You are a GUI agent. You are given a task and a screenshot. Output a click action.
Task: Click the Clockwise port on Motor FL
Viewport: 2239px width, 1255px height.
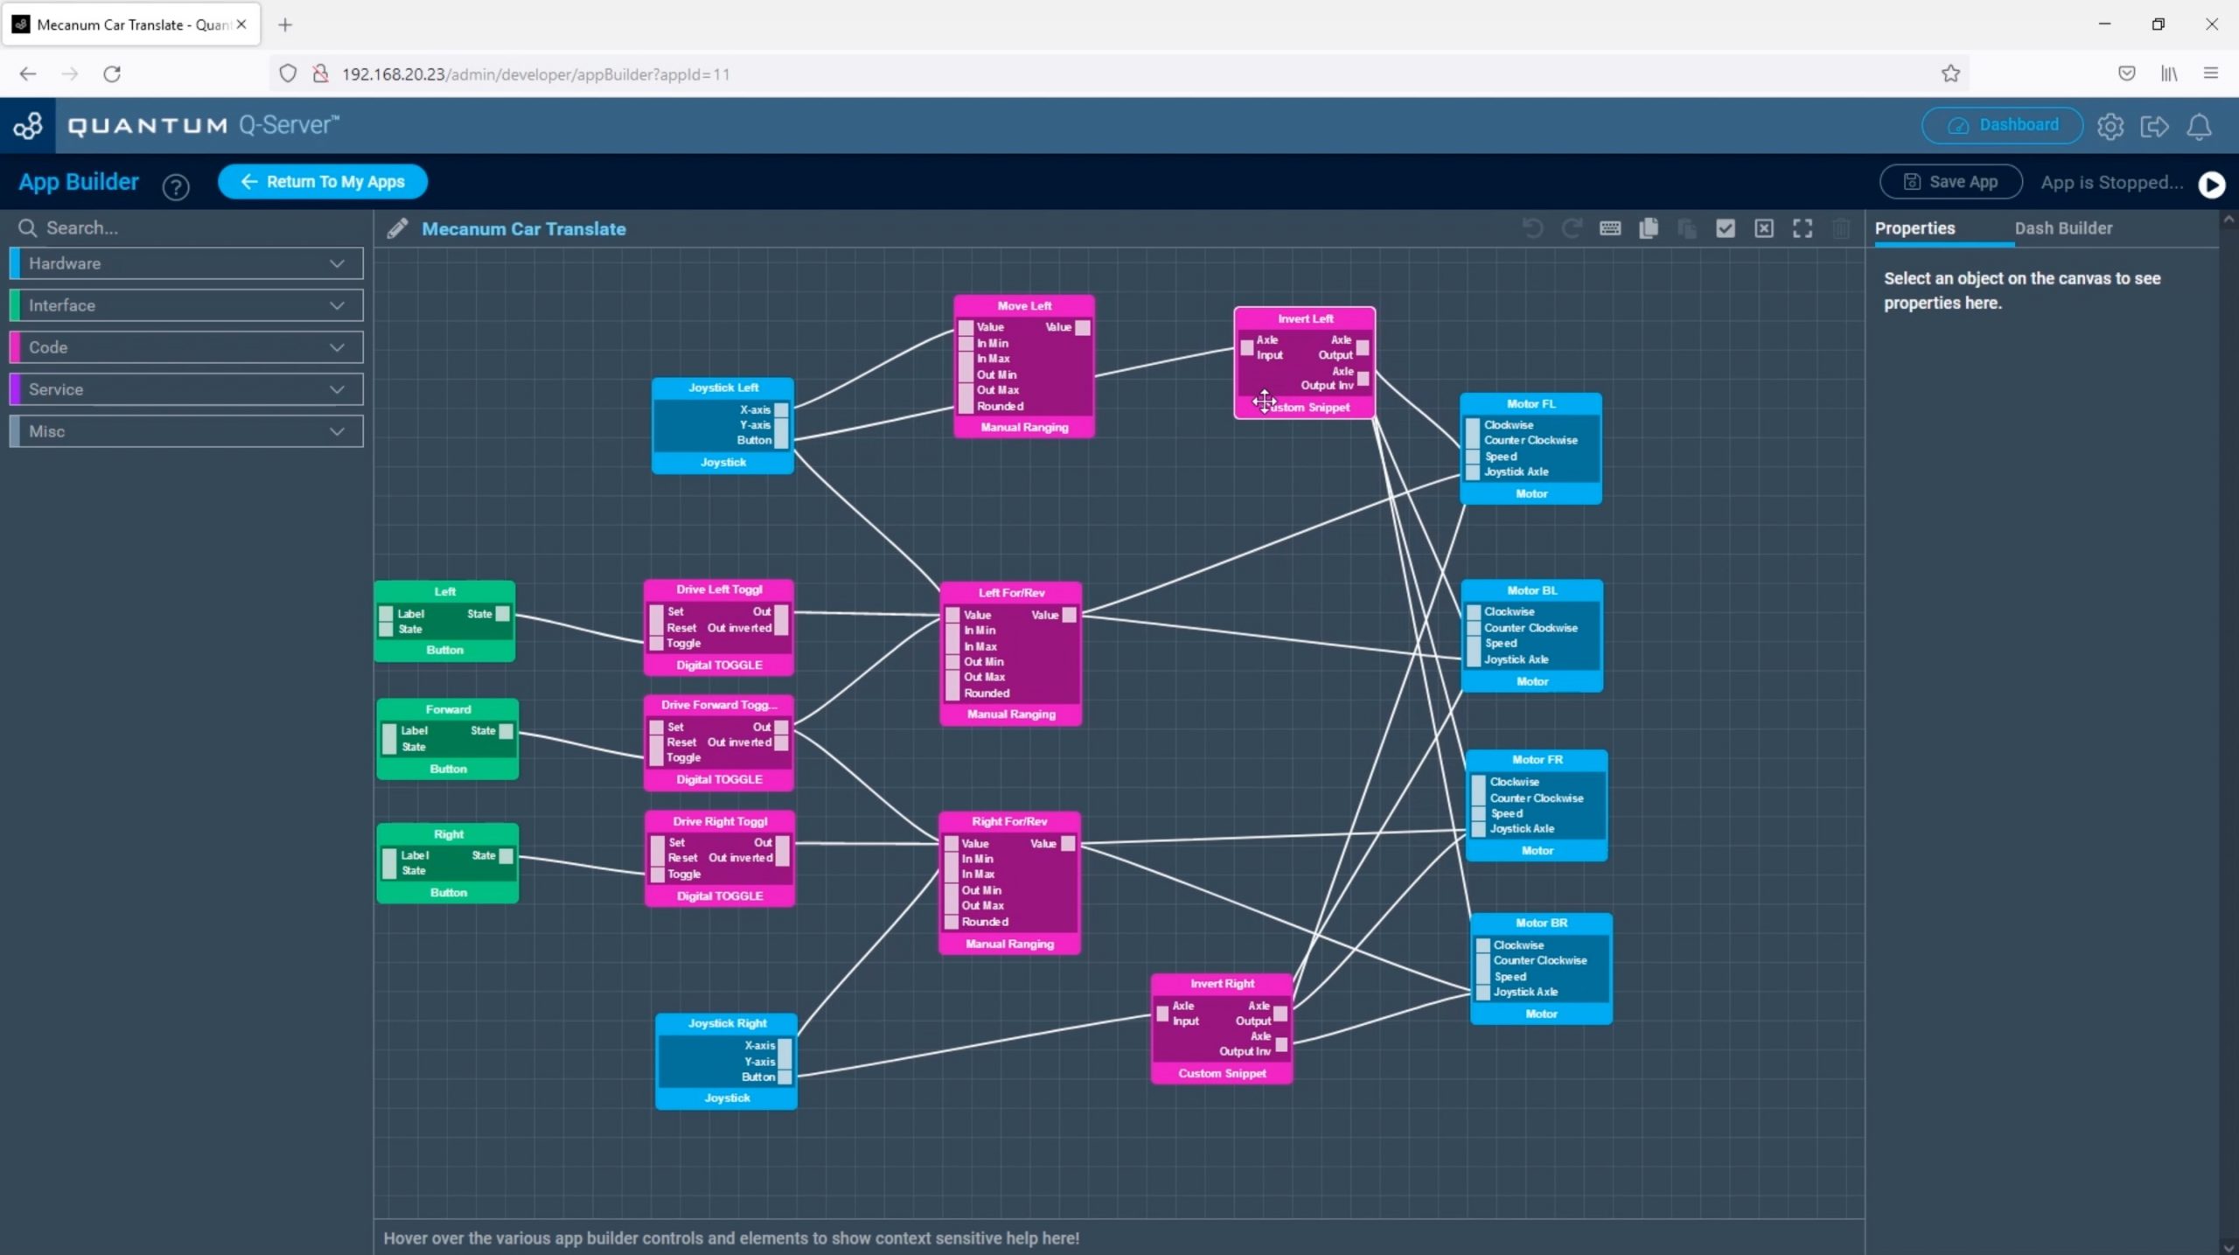(1474, 426)
